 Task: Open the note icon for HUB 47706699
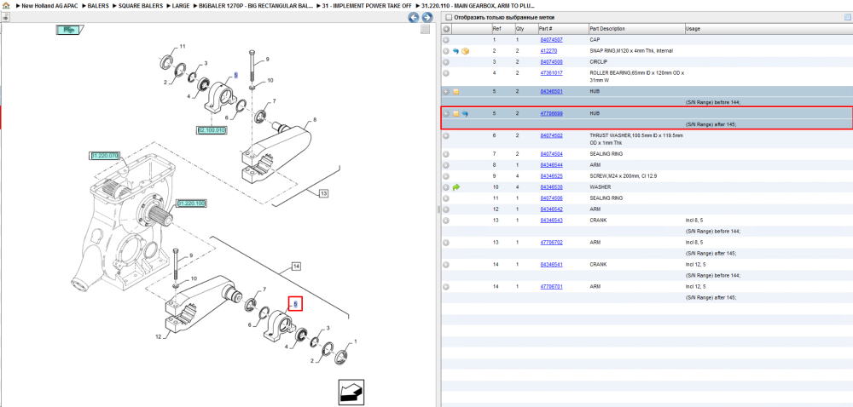coord(456,114)
